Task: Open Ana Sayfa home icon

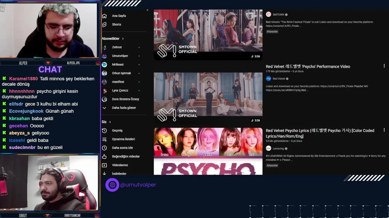Action: click(x=104, y=16)
